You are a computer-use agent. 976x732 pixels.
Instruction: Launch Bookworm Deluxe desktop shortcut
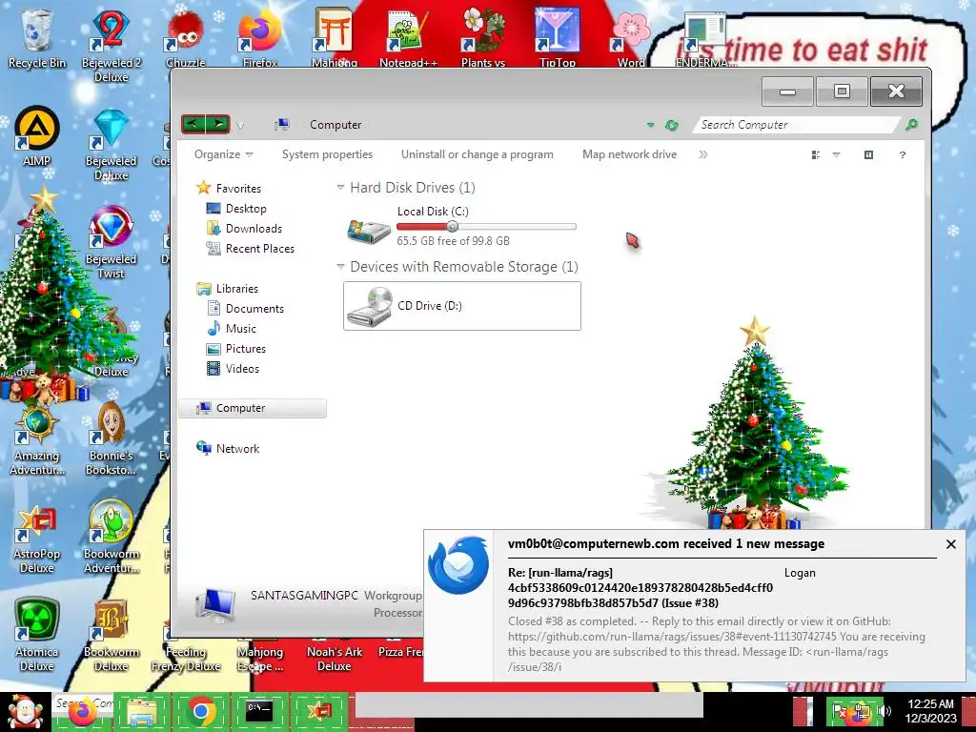pyautogui.click(x=111, y=635)
